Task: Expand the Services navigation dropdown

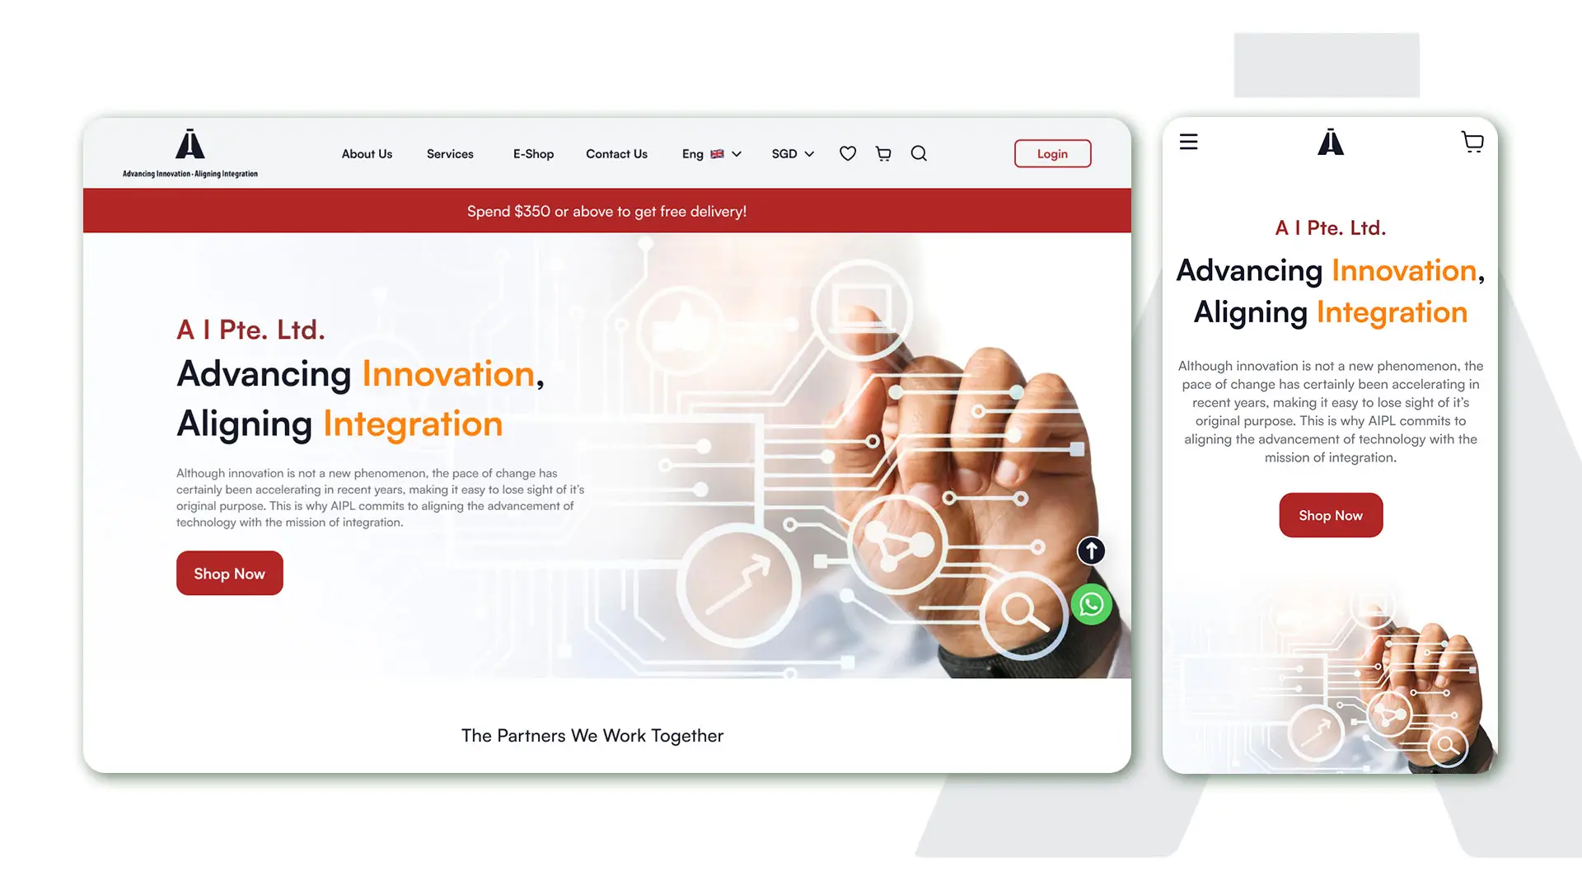Action: [450, 153]
